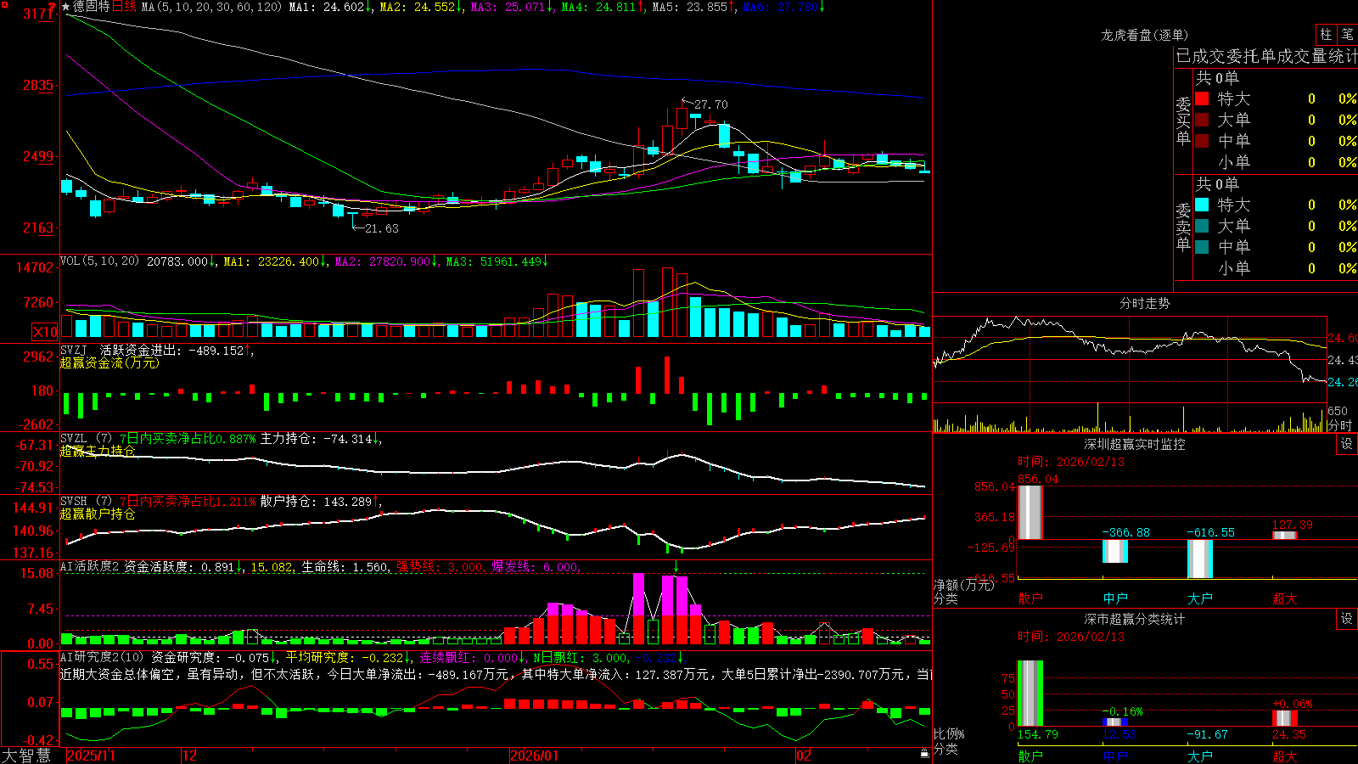The height and width of the screenshot is (764, 1358).
Task: Click the red question mark help icon
Action: tap(52, 7)
